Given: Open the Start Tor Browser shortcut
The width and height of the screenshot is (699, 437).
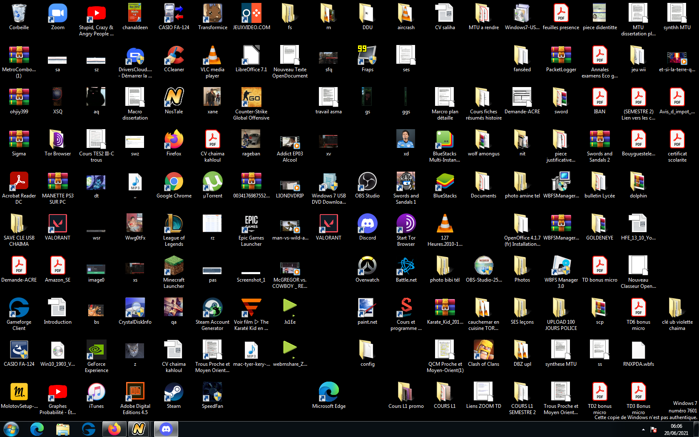Looking at the screenshot, I should [x=406, y=230].
